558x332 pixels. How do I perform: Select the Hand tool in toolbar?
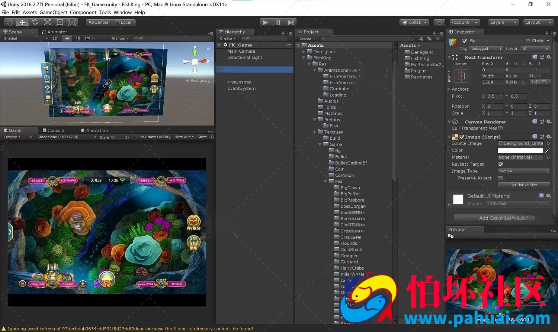click(10, 22)
